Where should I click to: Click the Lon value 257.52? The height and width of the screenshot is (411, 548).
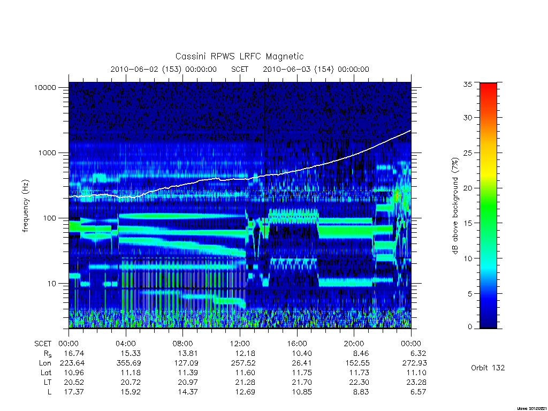tap(243, 363)
